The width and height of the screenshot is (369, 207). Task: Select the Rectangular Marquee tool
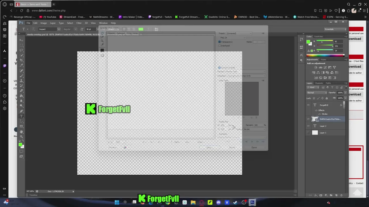21,45
